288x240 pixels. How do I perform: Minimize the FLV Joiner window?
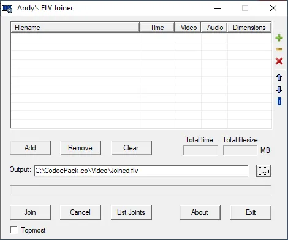pos(218,8)
